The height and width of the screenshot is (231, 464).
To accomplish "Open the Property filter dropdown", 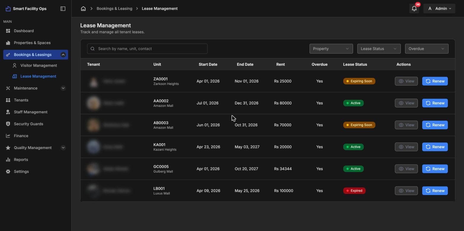I will 331,49.
